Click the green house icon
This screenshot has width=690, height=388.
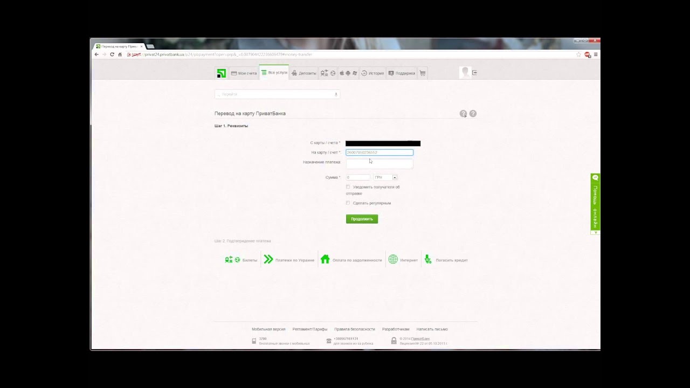coord(325,259)
